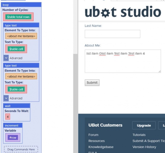
Task: Open the Version History link
Action: (x=144, y=147)
